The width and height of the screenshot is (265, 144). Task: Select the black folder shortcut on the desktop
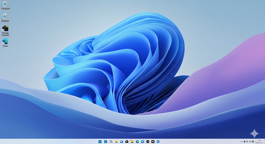tap(5, 31)
